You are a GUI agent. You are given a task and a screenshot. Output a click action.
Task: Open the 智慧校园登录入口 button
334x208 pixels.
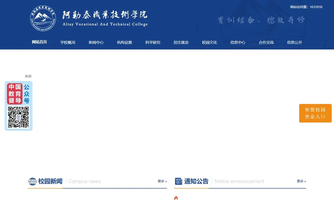[x=315, y=113]
